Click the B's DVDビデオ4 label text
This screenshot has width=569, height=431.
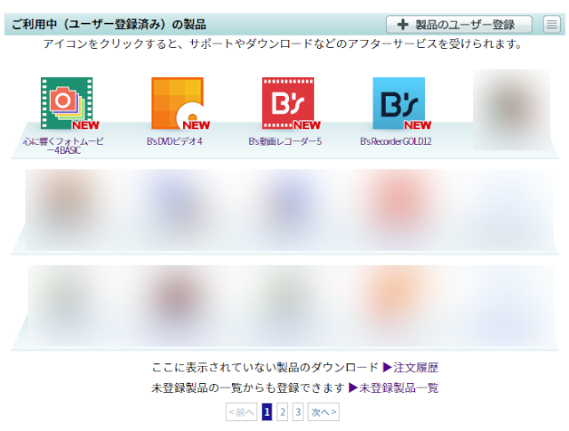[x=174, y=141]
